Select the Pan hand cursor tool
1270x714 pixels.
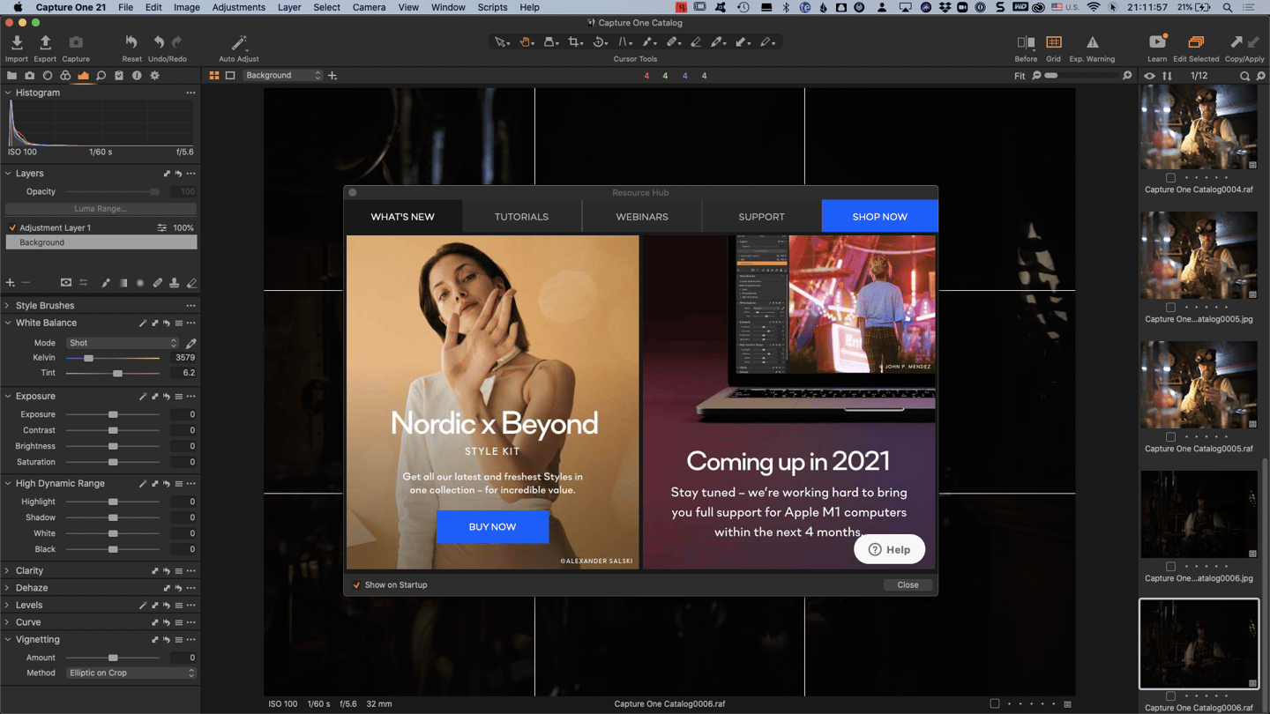(x=527, y=42)
